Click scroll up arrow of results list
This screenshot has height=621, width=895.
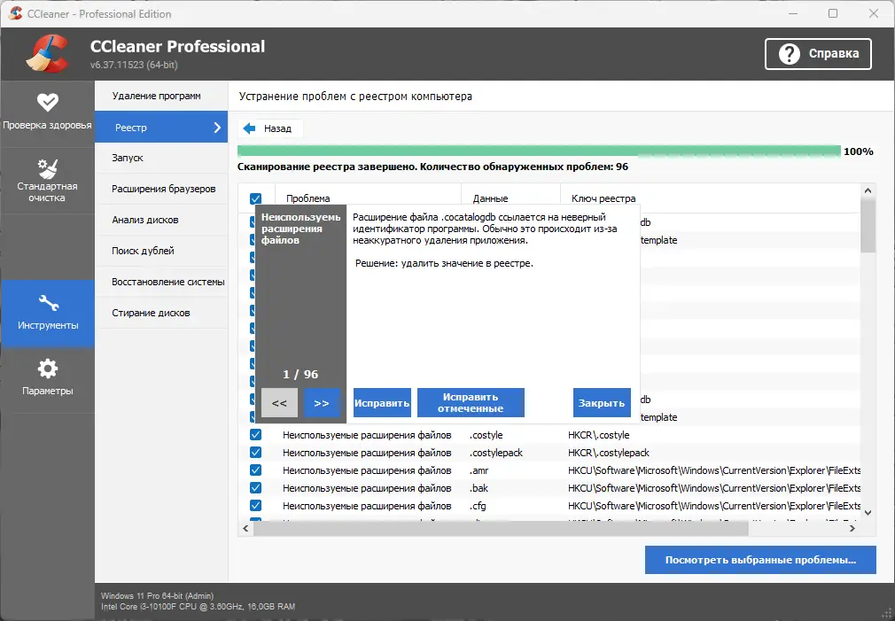point(868,190)
